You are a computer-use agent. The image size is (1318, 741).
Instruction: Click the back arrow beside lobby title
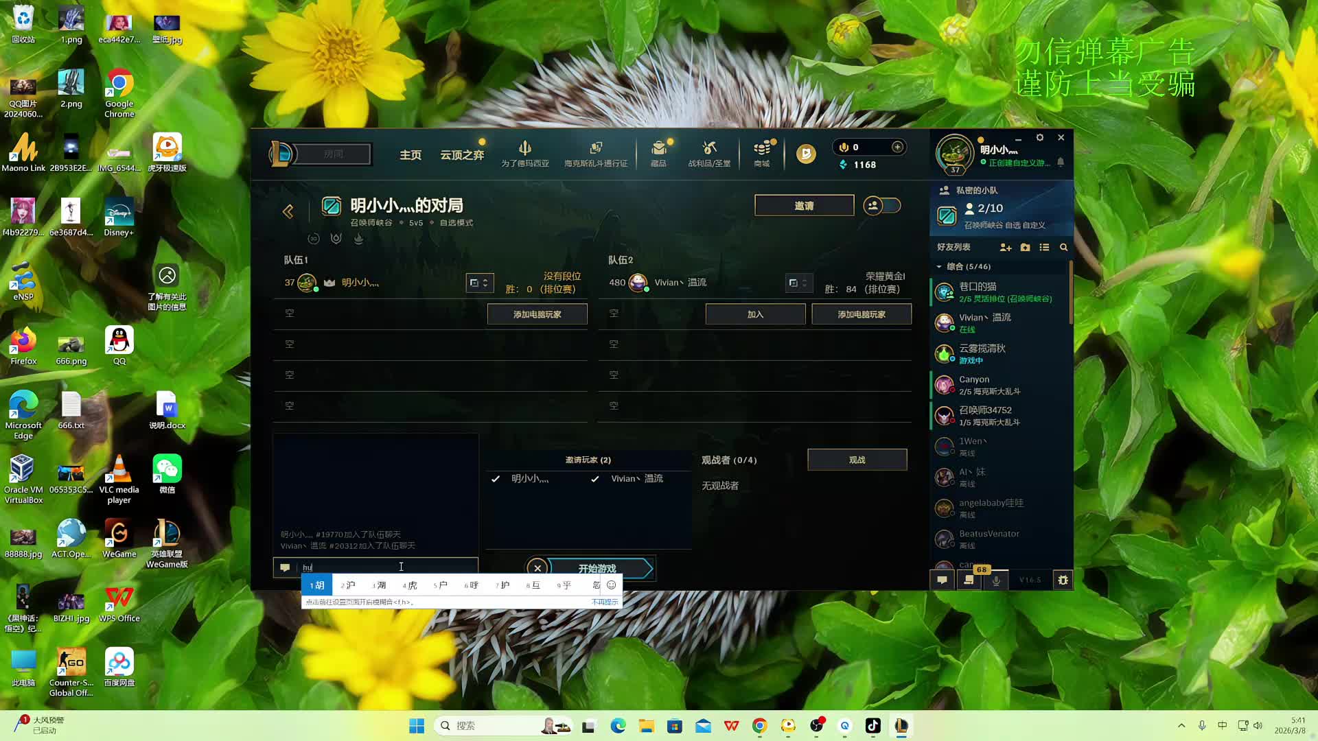(x=288, y=211)
